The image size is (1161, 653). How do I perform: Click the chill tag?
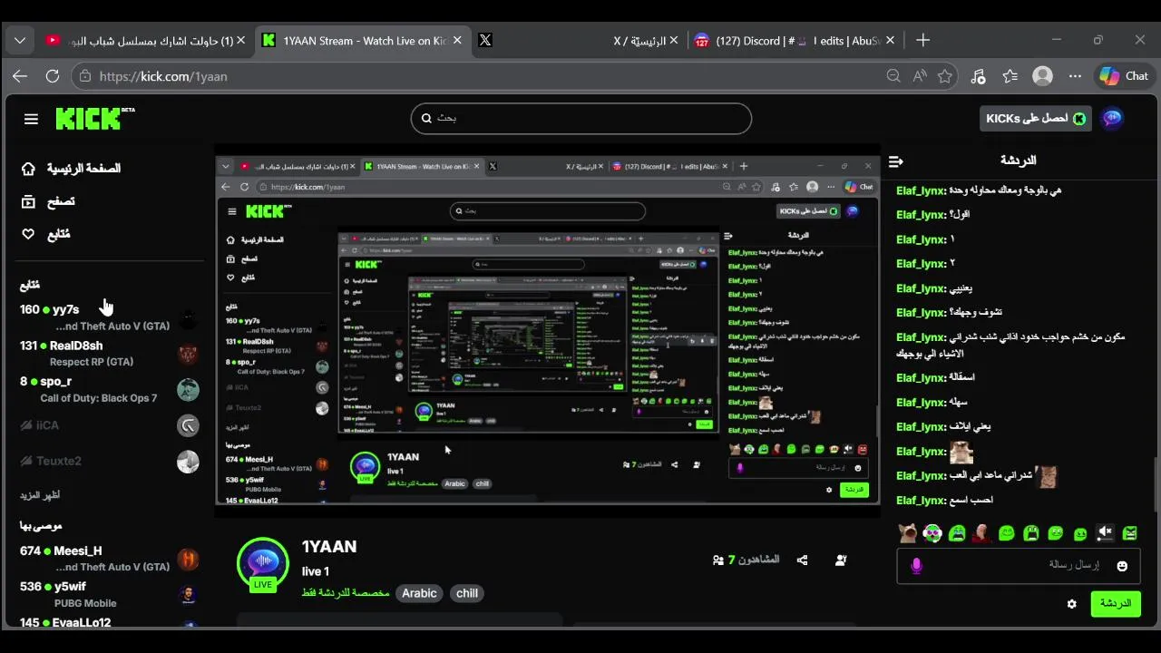pyautogui.click(x=467, y=593)
